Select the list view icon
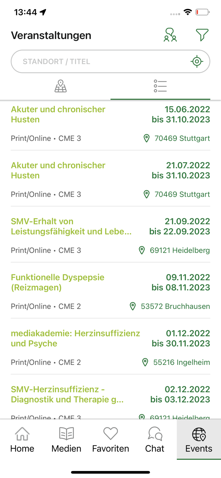The image size is (221, 478). [160, 86]
